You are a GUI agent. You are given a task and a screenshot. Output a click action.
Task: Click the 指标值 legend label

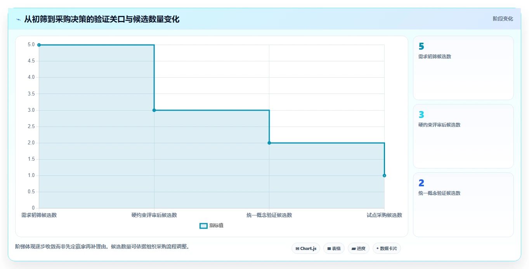coord(216,226)
